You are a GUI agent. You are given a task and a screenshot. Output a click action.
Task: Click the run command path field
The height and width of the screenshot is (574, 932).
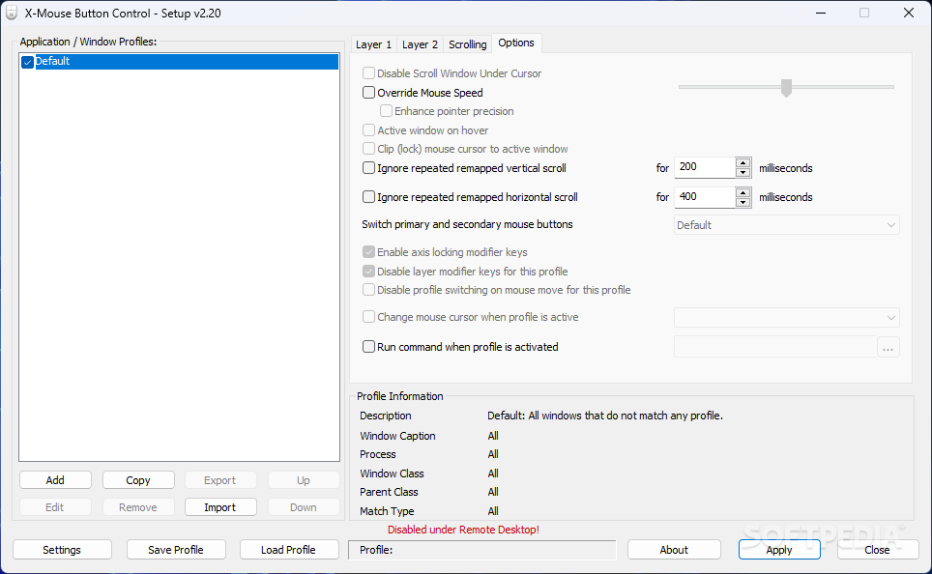tap(775, 347)
